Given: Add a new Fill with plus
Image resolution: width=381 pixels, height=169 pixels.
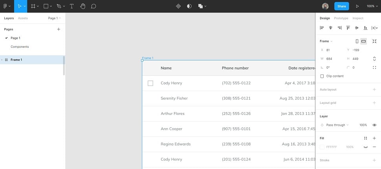Looking at the screenshot, I should pyautogui.click(x=374, y=138).
